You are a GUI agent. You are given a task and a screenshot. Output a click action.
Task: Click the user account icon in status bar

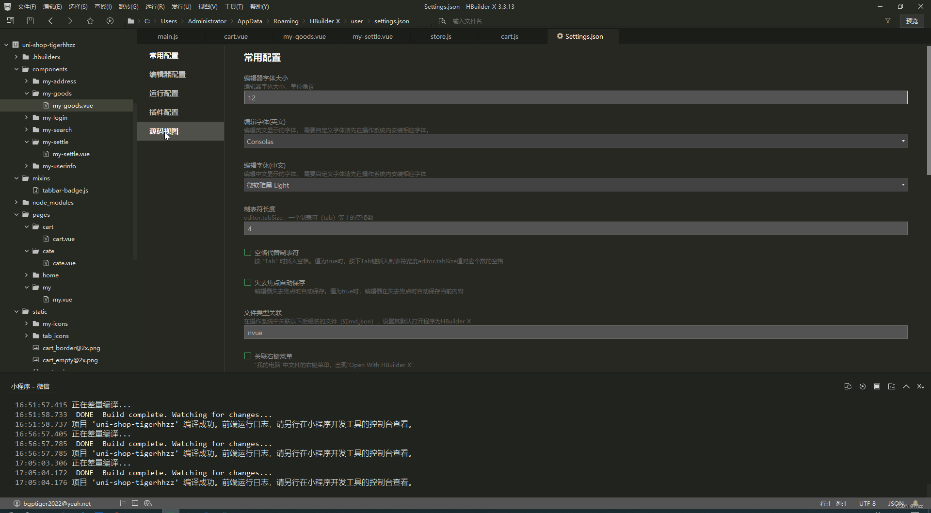(17, 503)
